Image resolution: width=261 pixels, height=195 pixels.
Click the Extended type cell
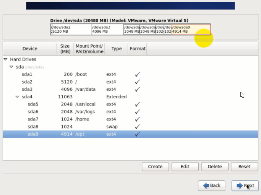coord(117,97)
